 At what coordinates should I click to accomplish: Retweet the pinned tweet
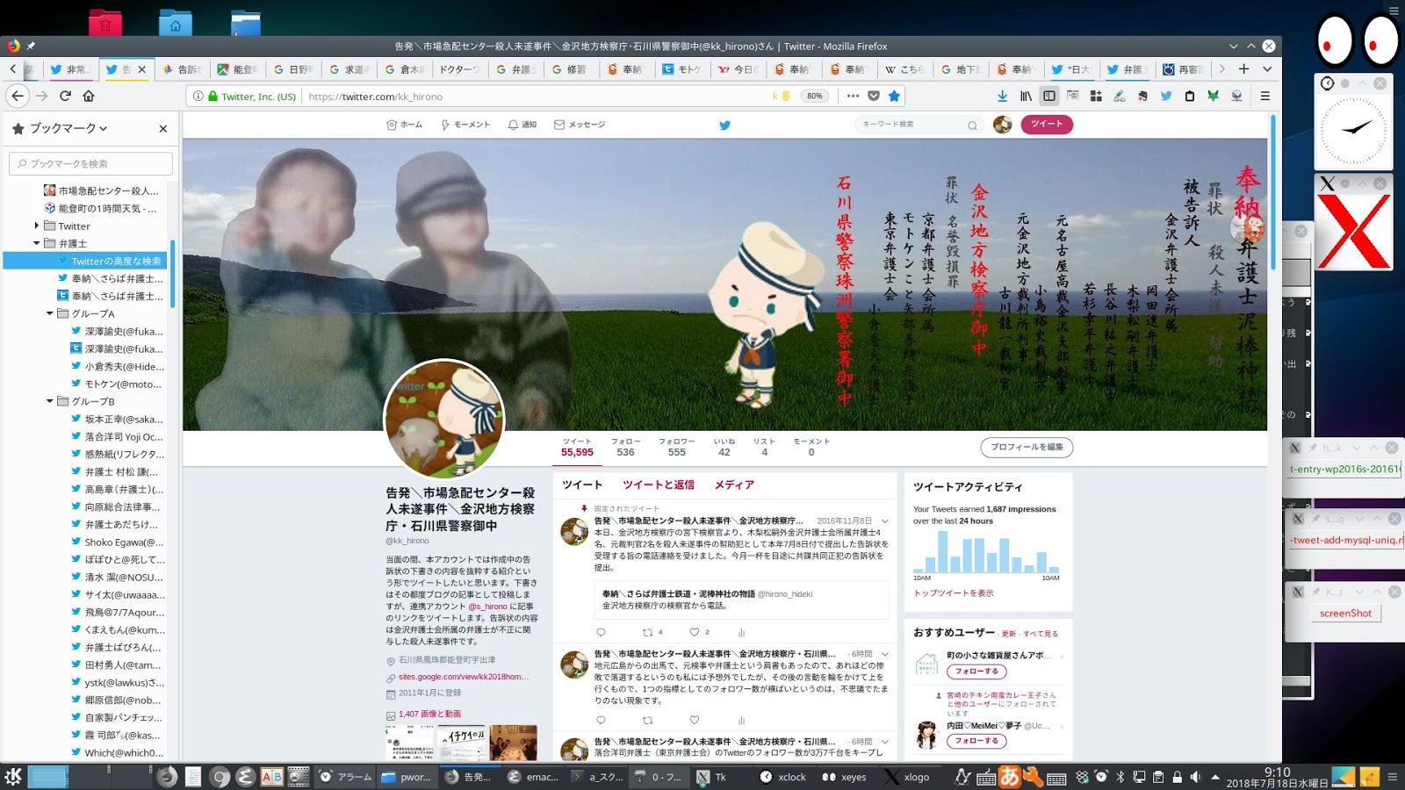click(x=648, y=632)
